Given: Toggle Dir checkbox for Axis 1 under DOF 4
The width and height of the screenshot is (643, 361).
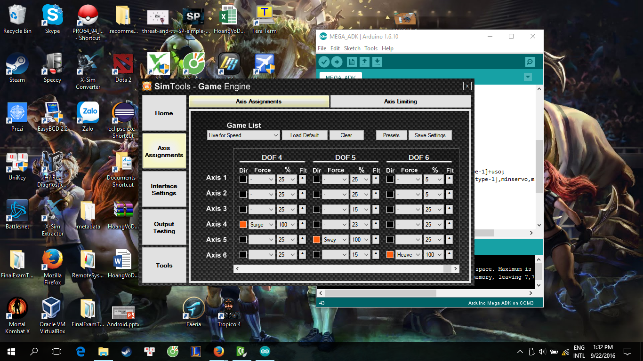Looking at the screenshot, I should [x=243, y=179].
